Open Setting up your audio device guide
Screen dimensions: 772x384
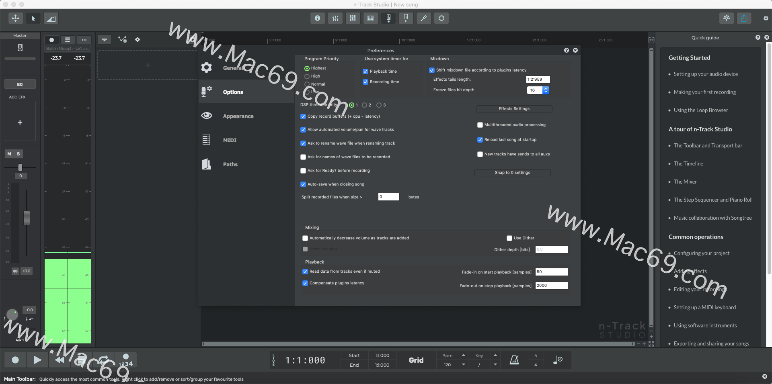[x=706, y=74]
